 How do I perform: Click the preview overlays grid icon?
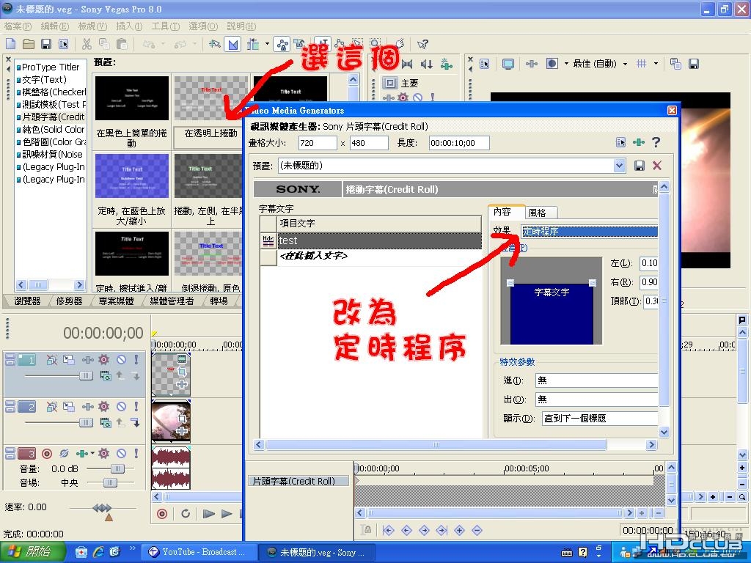pyautogui.click(x=641, y=64)
